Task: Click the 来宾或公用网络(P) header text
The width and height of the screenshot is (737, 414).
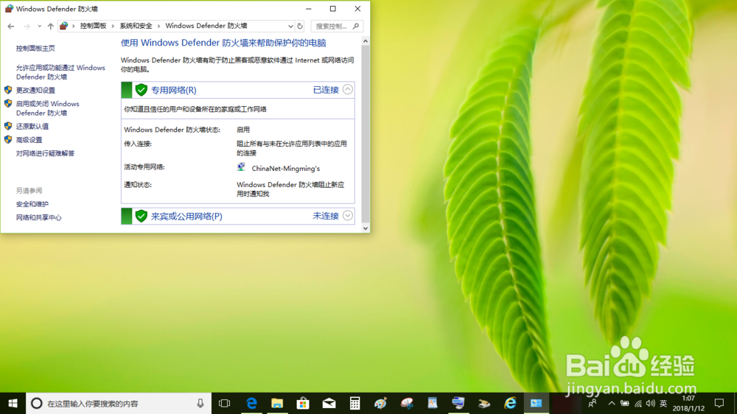Action: [x=186, y=216]
